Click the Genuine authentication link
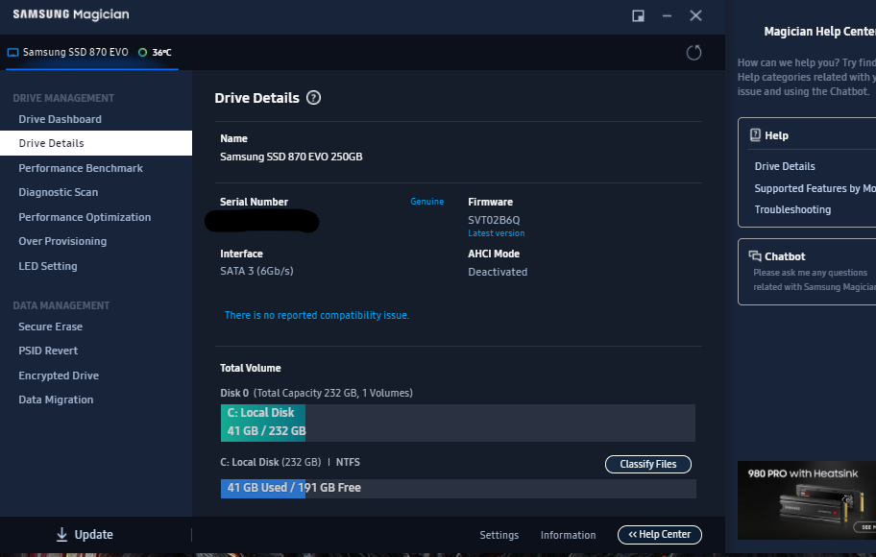 pyautogui.click(x=426, y=201)
